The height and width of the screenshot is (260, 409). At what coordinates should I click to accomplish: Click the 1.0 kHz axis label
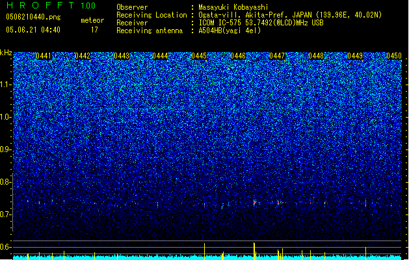coord(6,117)
